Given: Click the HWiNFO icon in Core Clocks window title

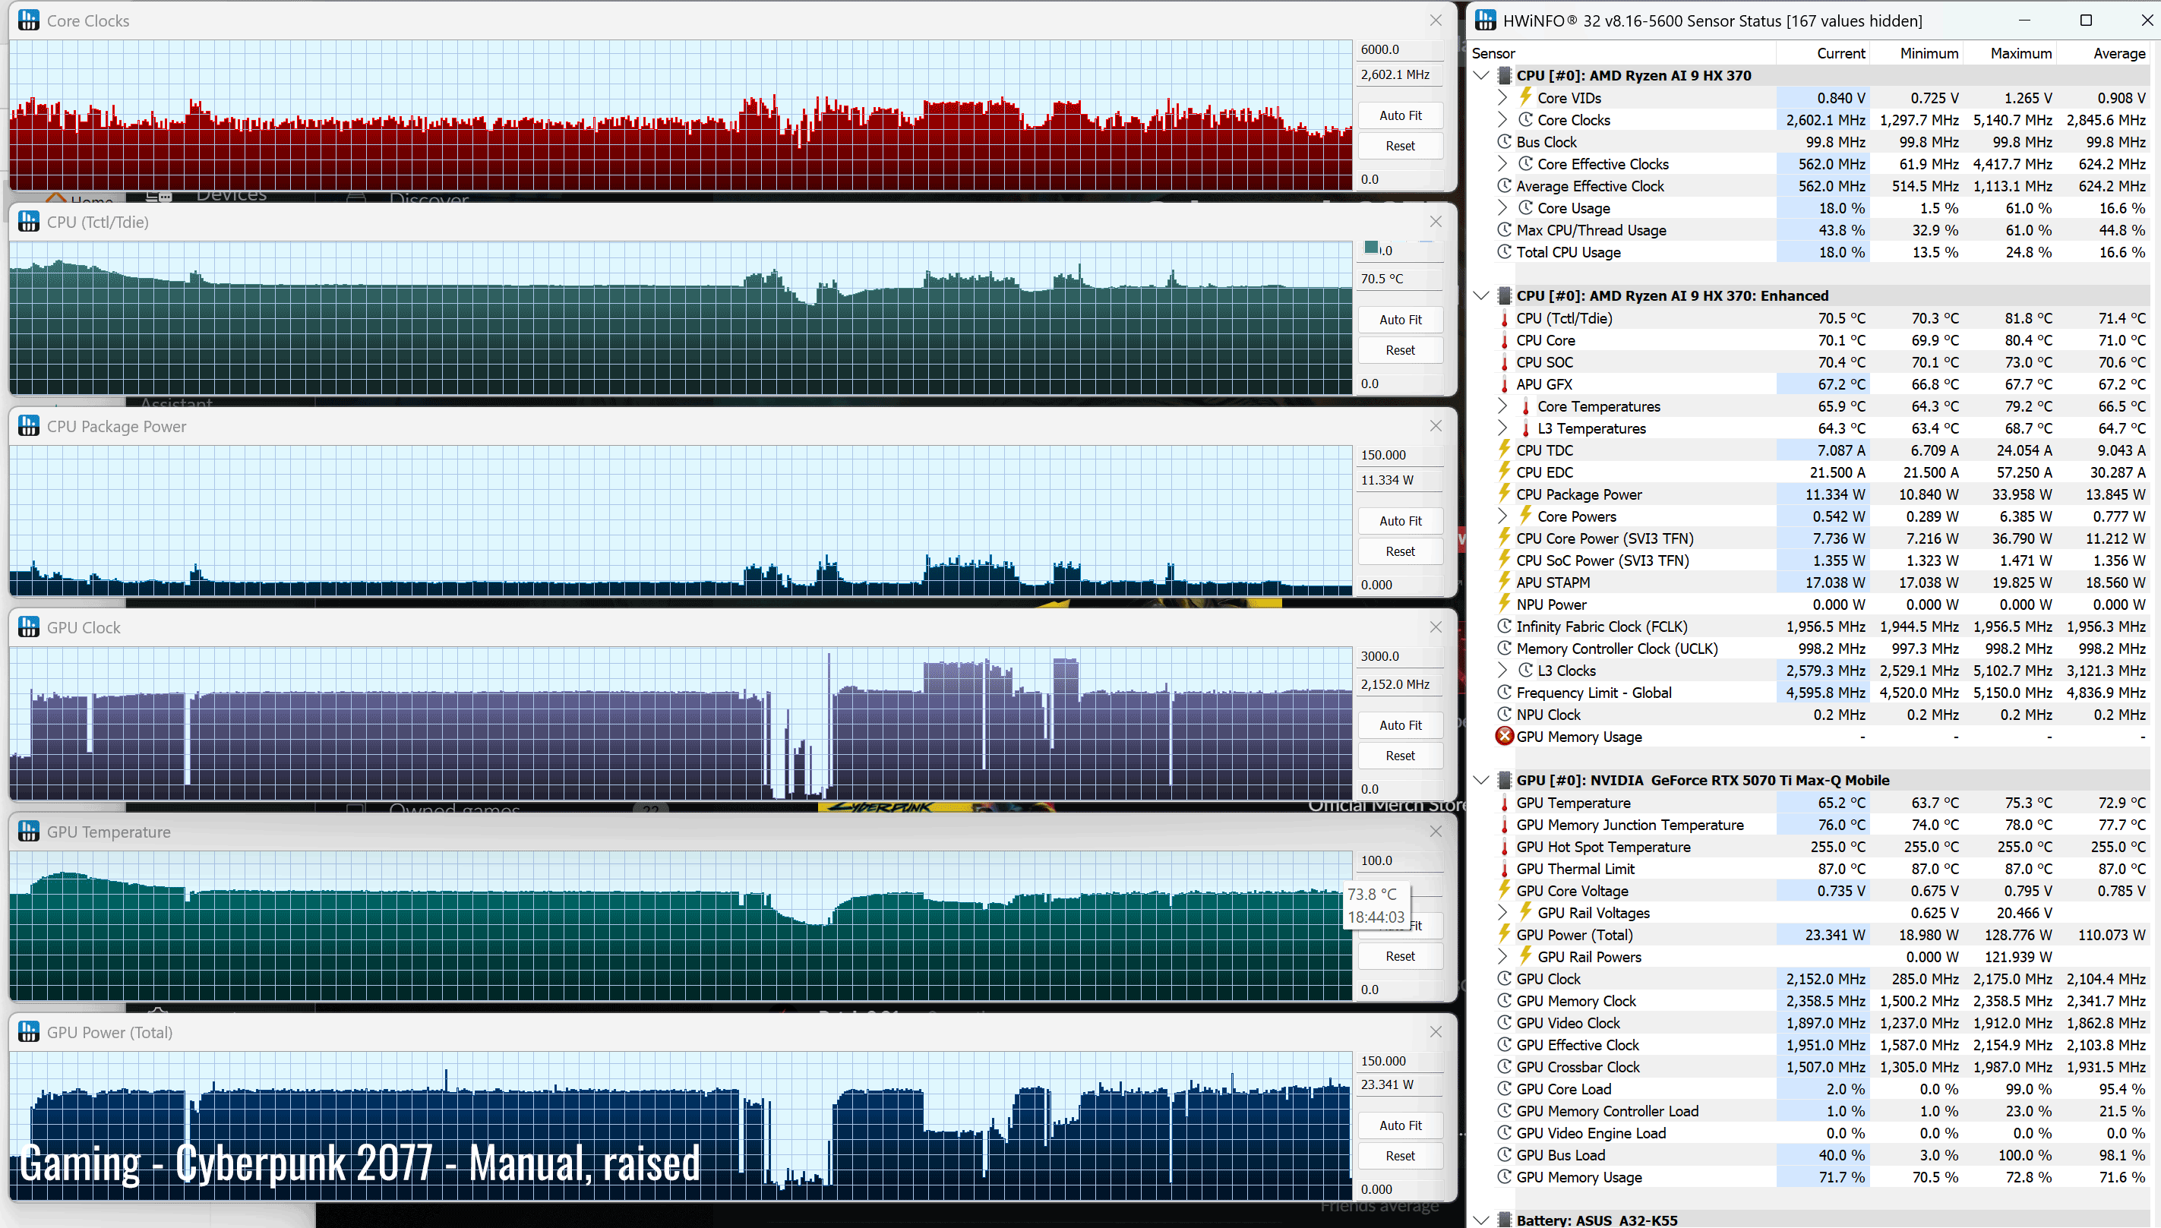Looking at the screenshot, I should pos(29,21).
